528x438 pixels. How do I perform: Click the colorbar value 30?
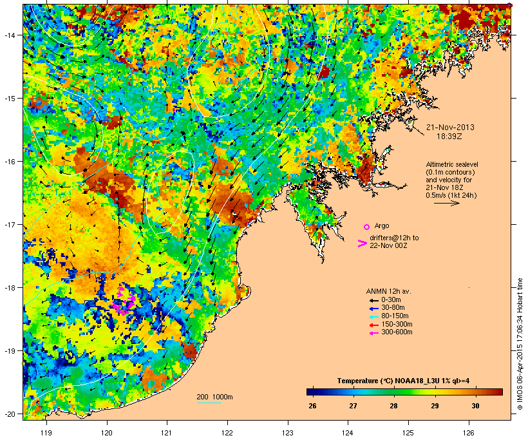475,406
